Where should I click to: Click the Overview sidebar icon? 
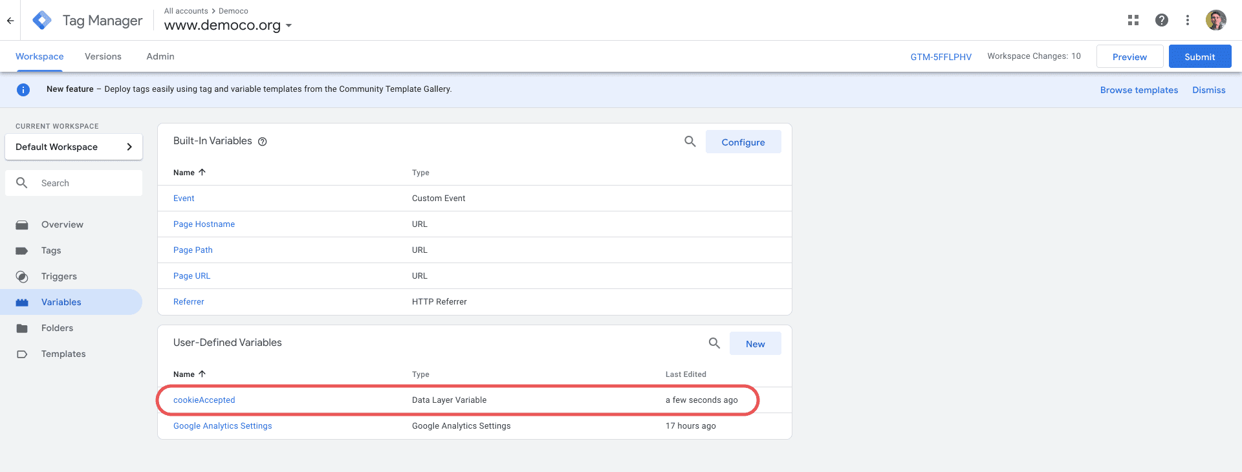point(22,225)
